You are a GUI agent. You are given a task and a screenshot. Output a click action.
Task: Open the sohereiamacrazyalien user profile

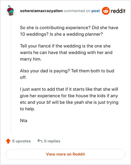tap(41, 11)
